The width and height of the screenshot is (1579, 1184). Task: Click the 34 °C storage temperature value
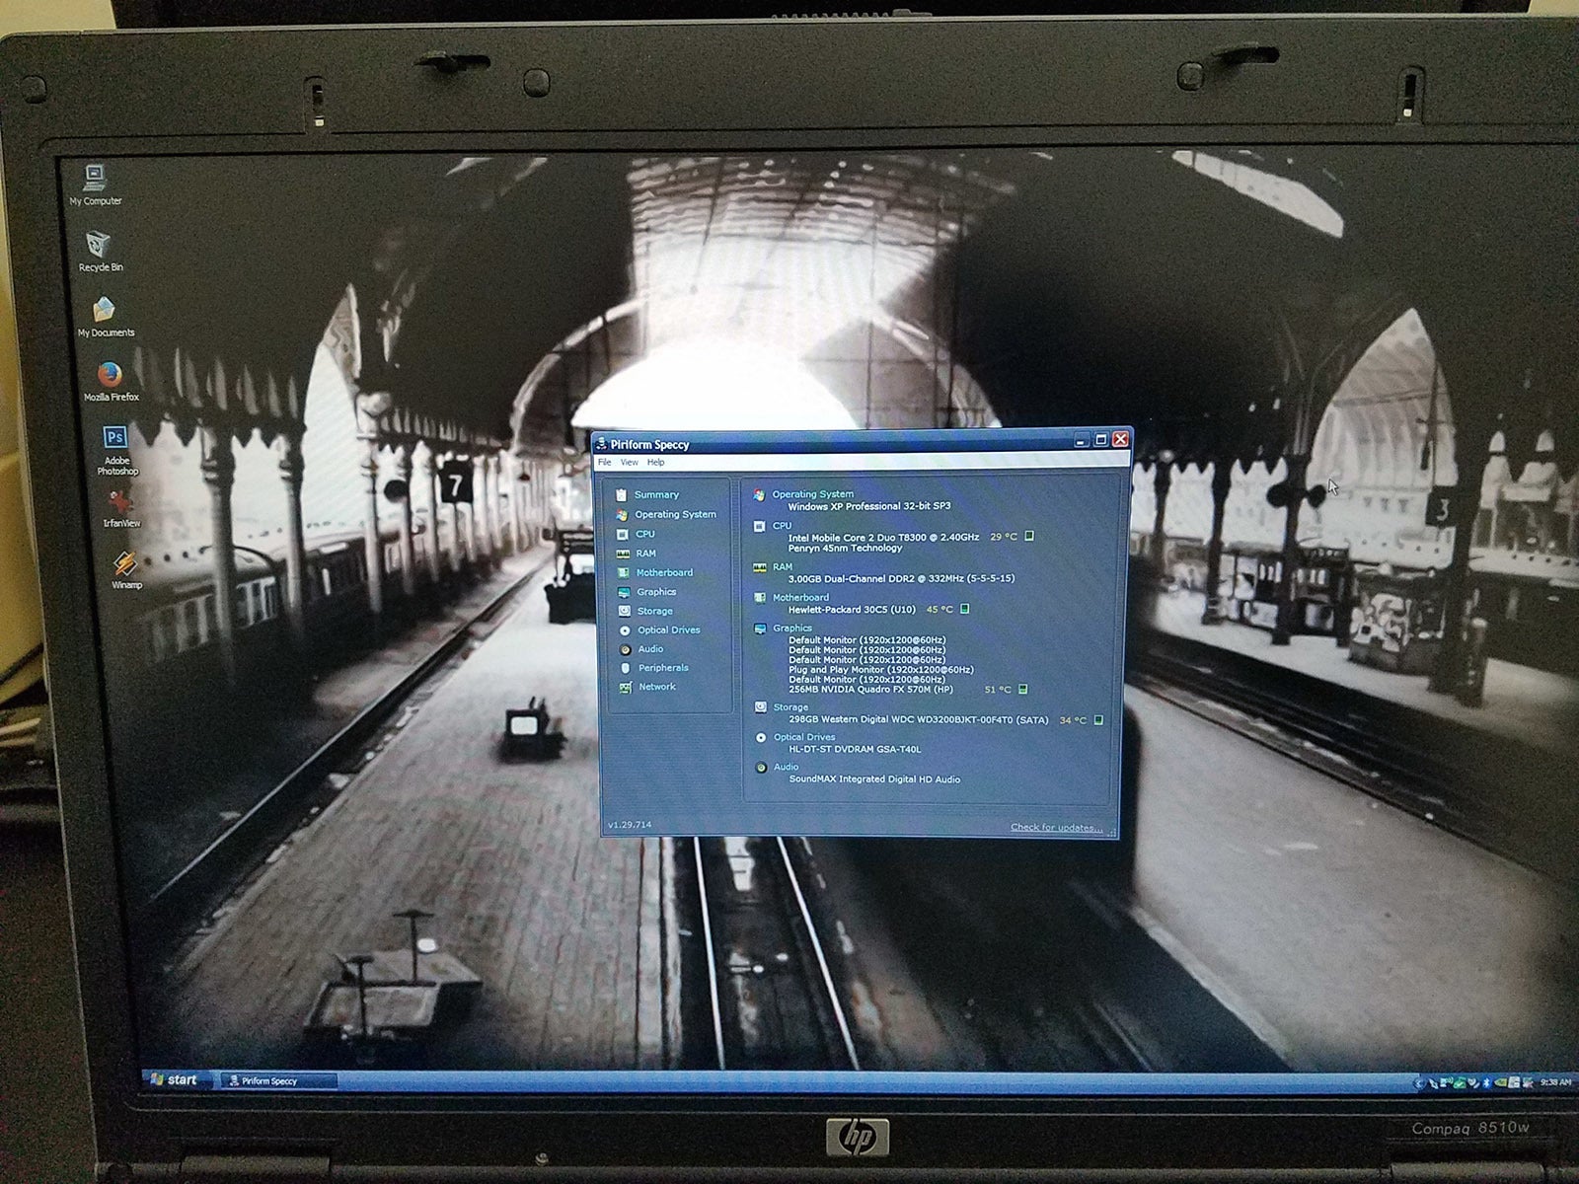coord(1073,720)
